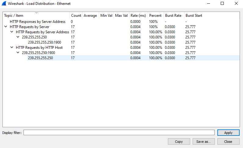This screenshot has height=148, width=243.
Task: Minimize the Load Distribution window
Action: [x=209, y=3]
